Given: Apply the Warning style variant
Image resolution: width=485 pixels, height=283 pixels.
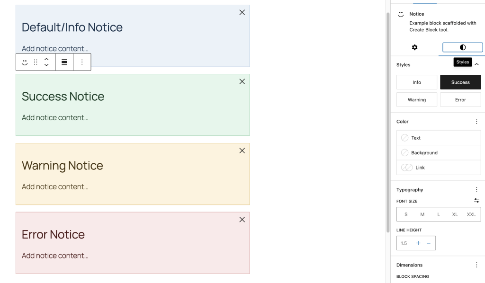Looking at the screenshot, I should coord(416,99).
